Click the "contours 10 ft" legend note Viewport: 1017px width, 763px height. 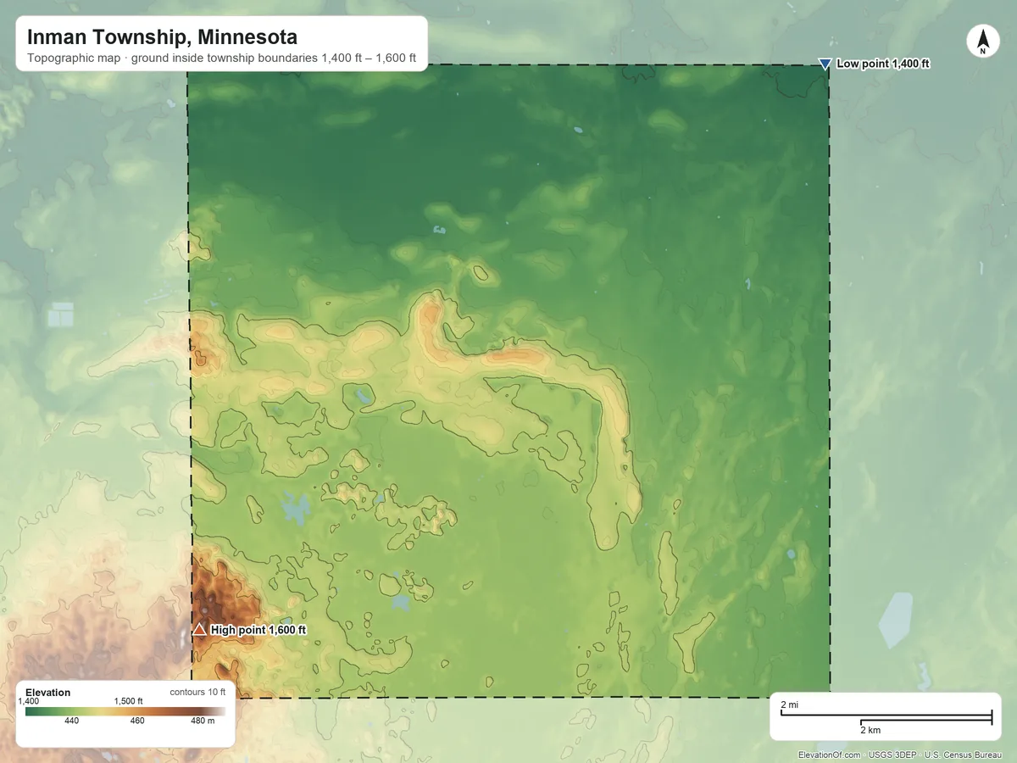coord(197,692)
